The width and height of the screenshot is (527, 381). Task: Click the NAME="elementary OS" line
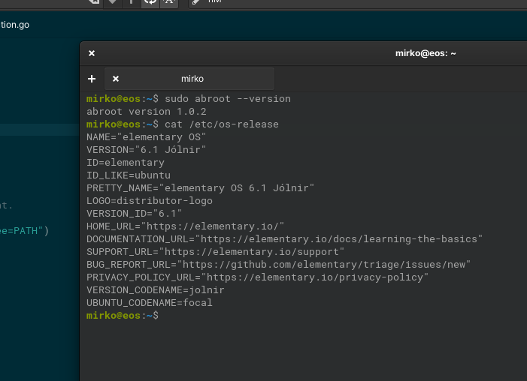tap(146, 137)
